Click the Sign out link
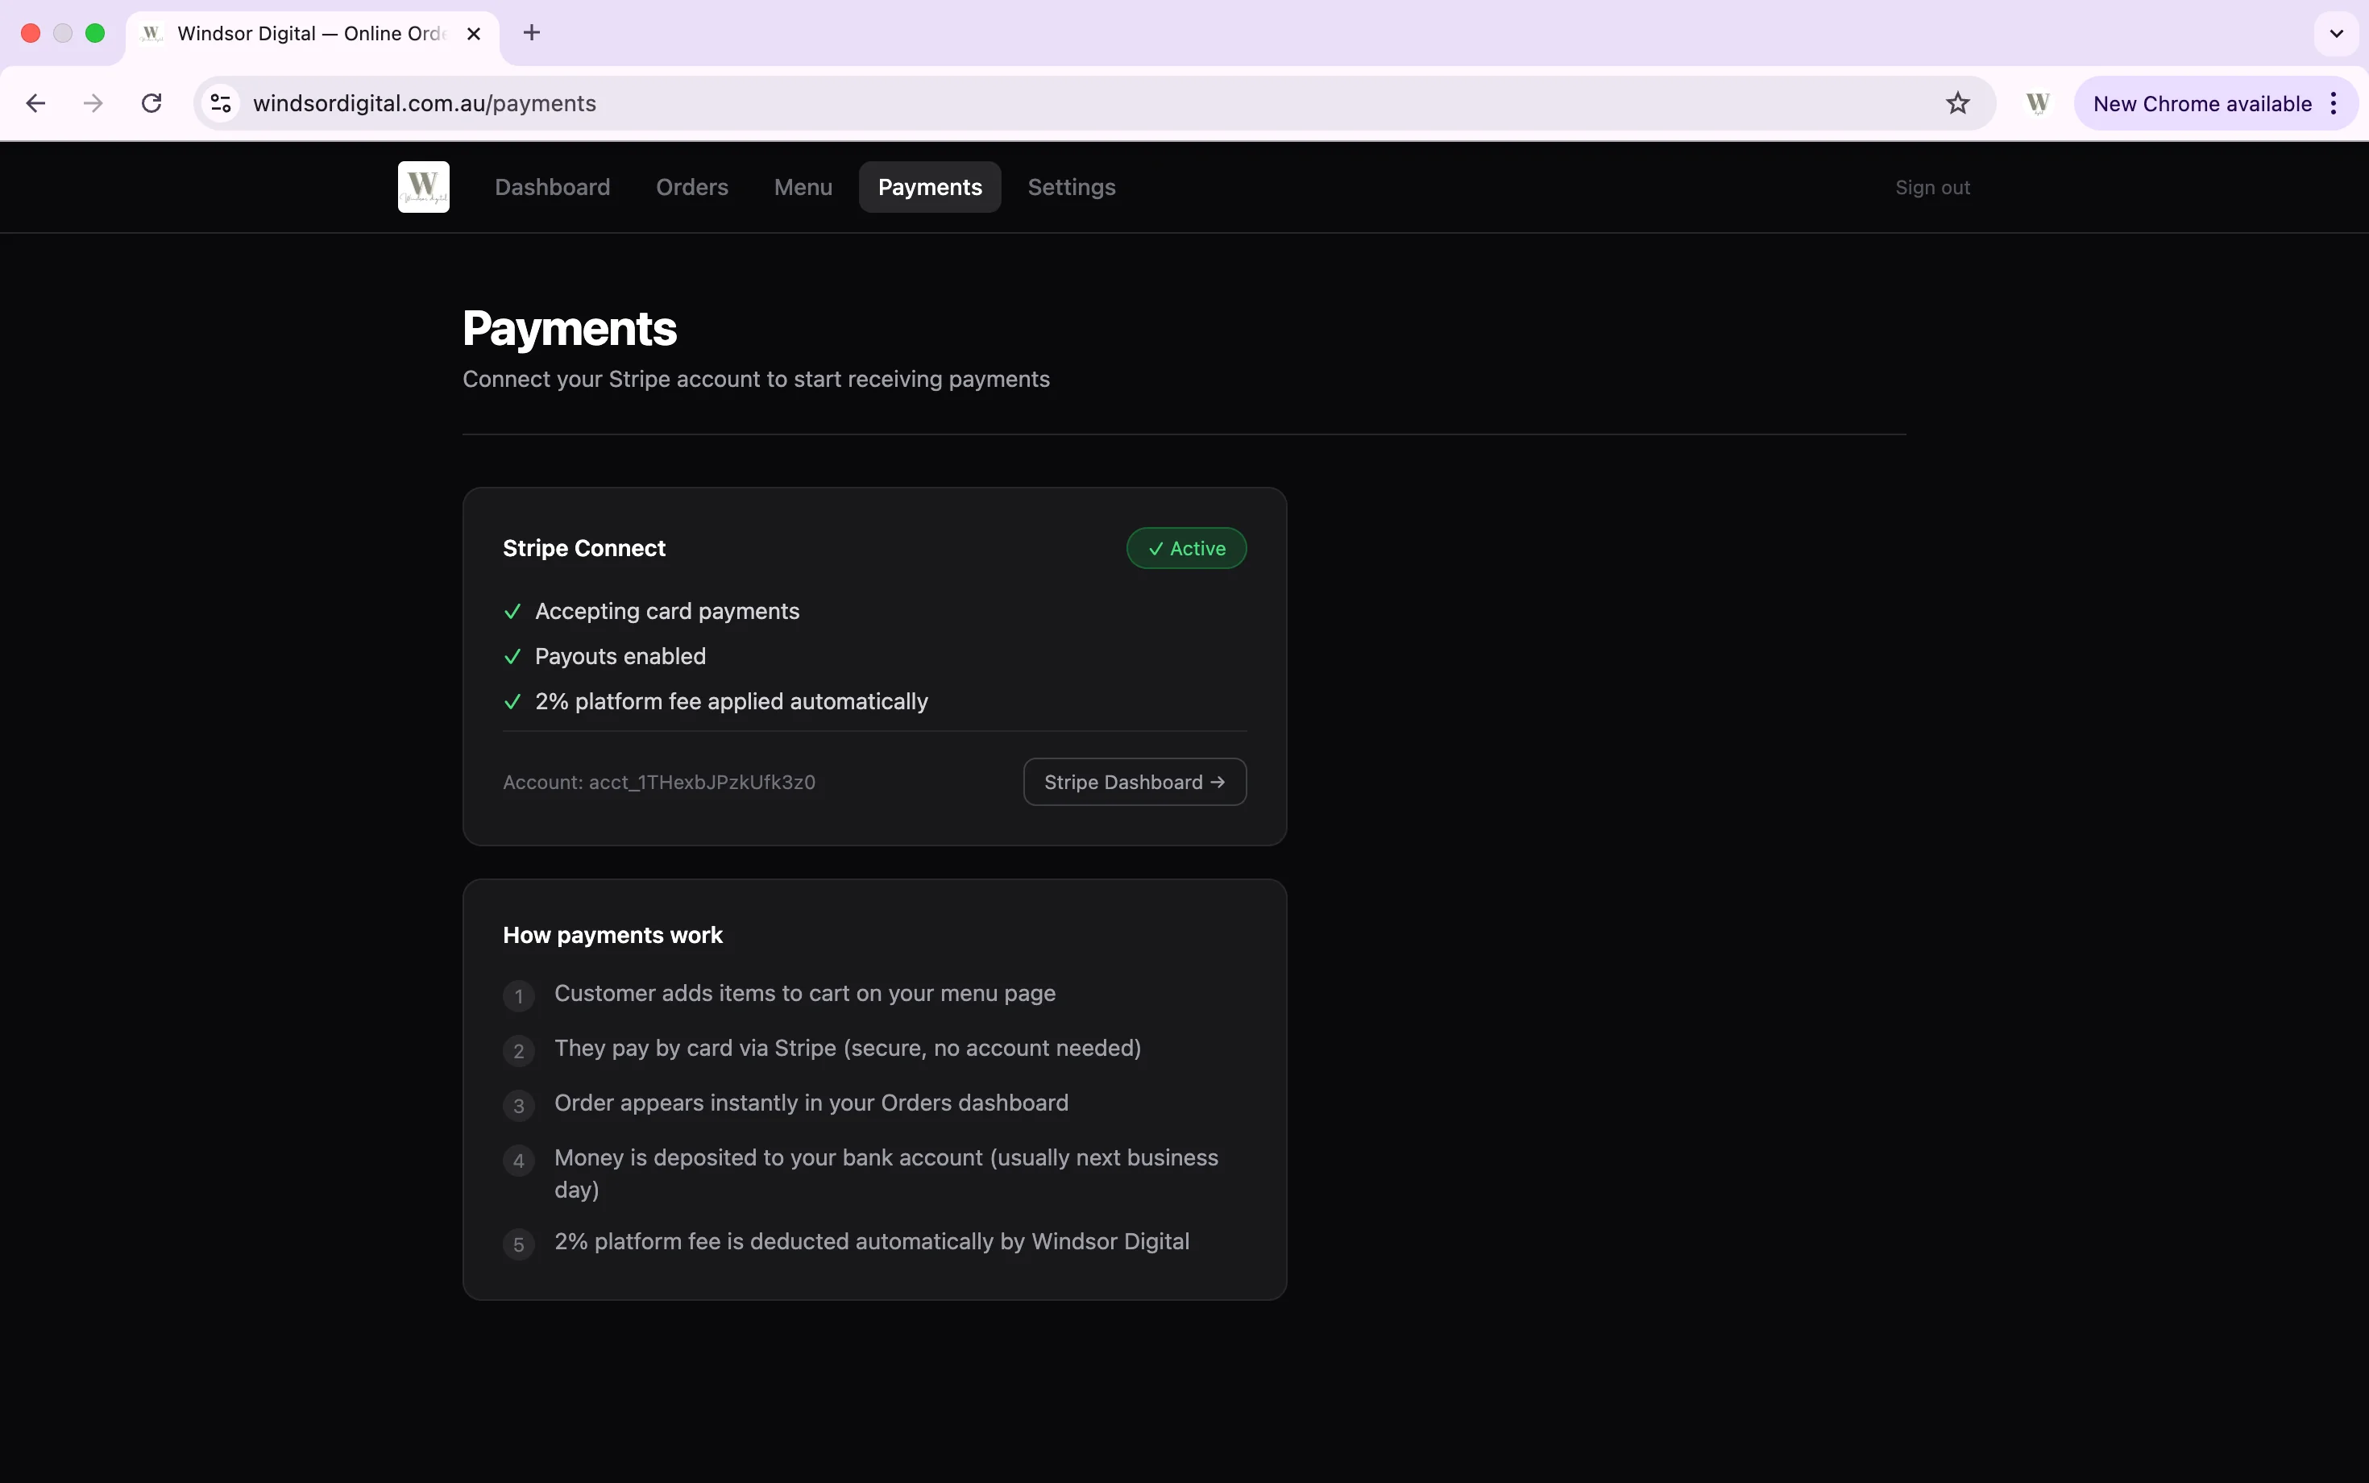2369x1483 pixels. [1931, 187]
